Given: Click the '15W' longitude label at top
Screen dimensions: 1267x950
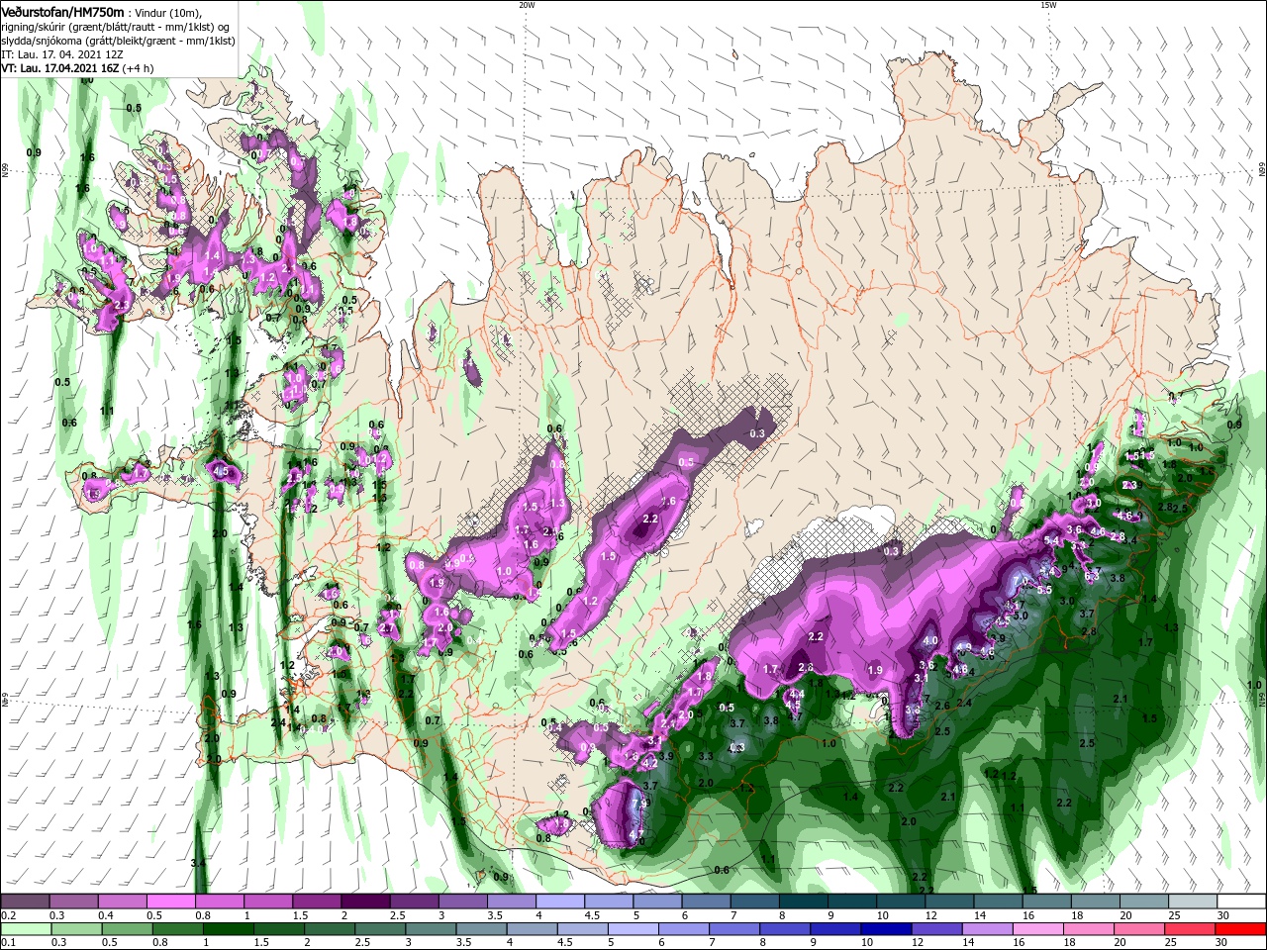Looking at the screenshot, I should (1048, 5).
